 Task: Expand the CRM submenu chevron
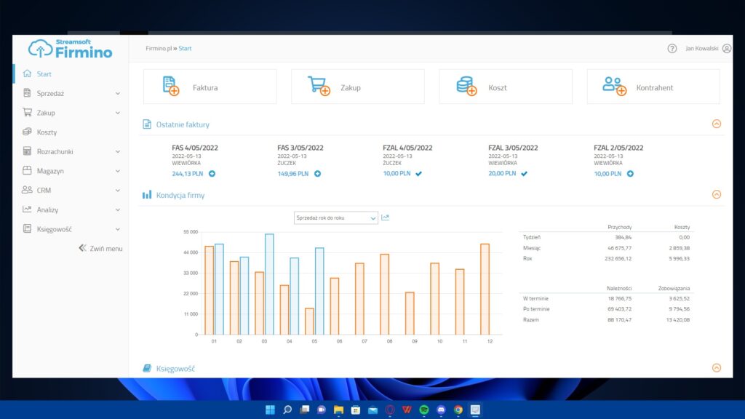click(117, 191)
